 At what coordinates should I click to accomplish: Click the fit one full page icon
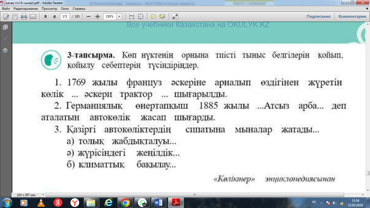coord(141,17)
